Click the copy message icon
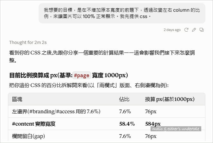The image size is (213, 143). click(202, 30)
